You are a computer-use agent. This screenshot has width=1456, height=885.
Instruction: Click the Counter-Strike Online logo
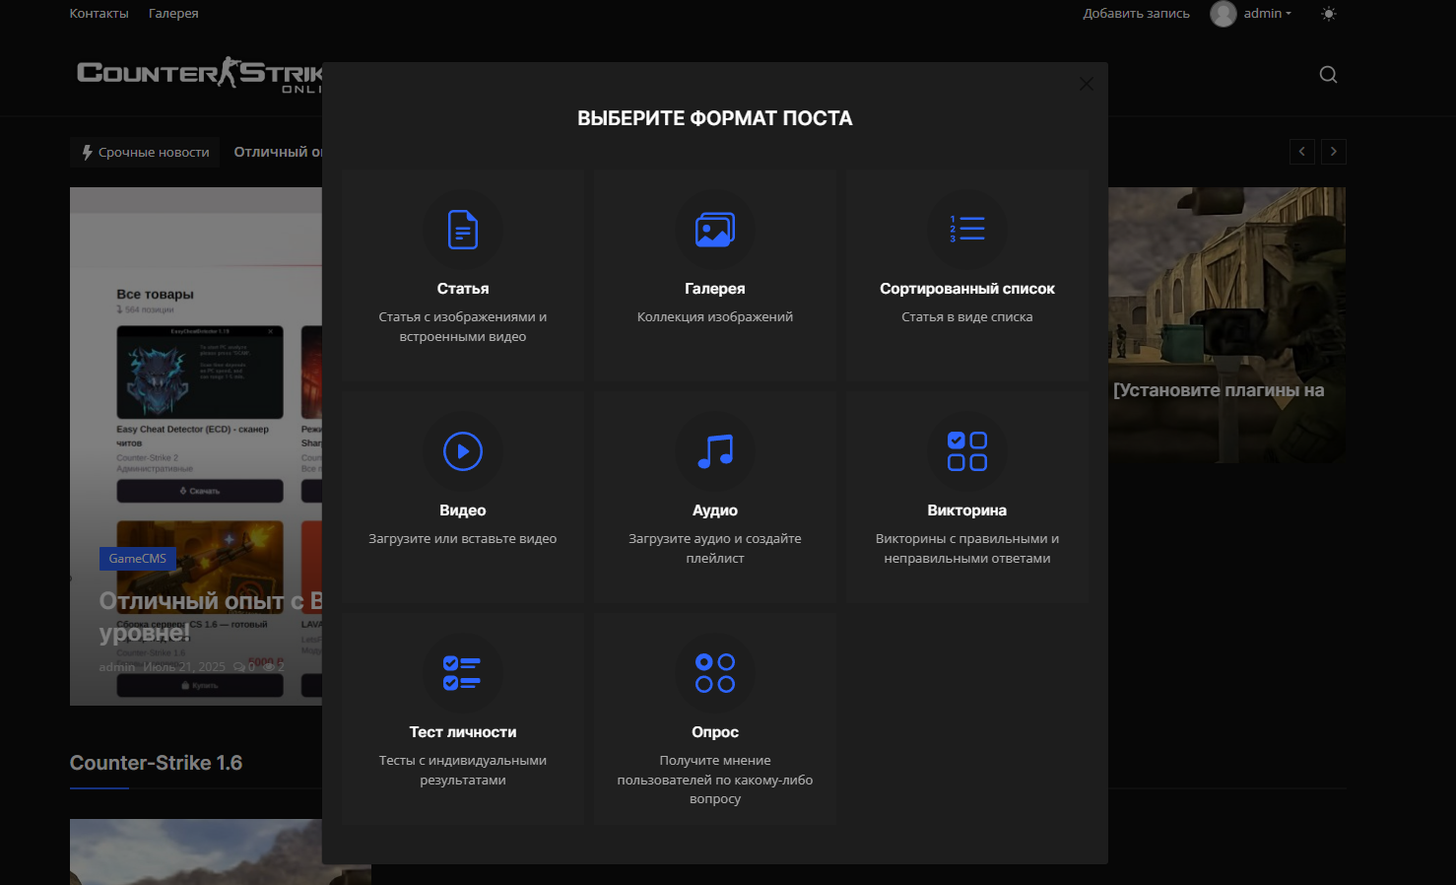199,74
